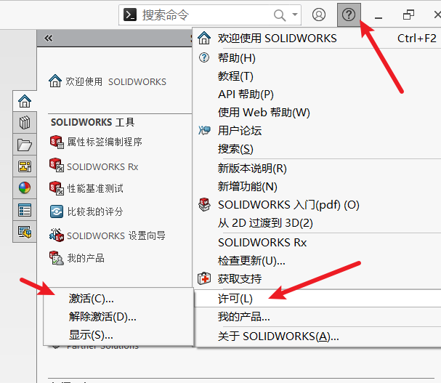This screenshot has width=441, height=383.
Task: Click the magnifier search icon
Action: pyautogui.click(x=280, y=15)
